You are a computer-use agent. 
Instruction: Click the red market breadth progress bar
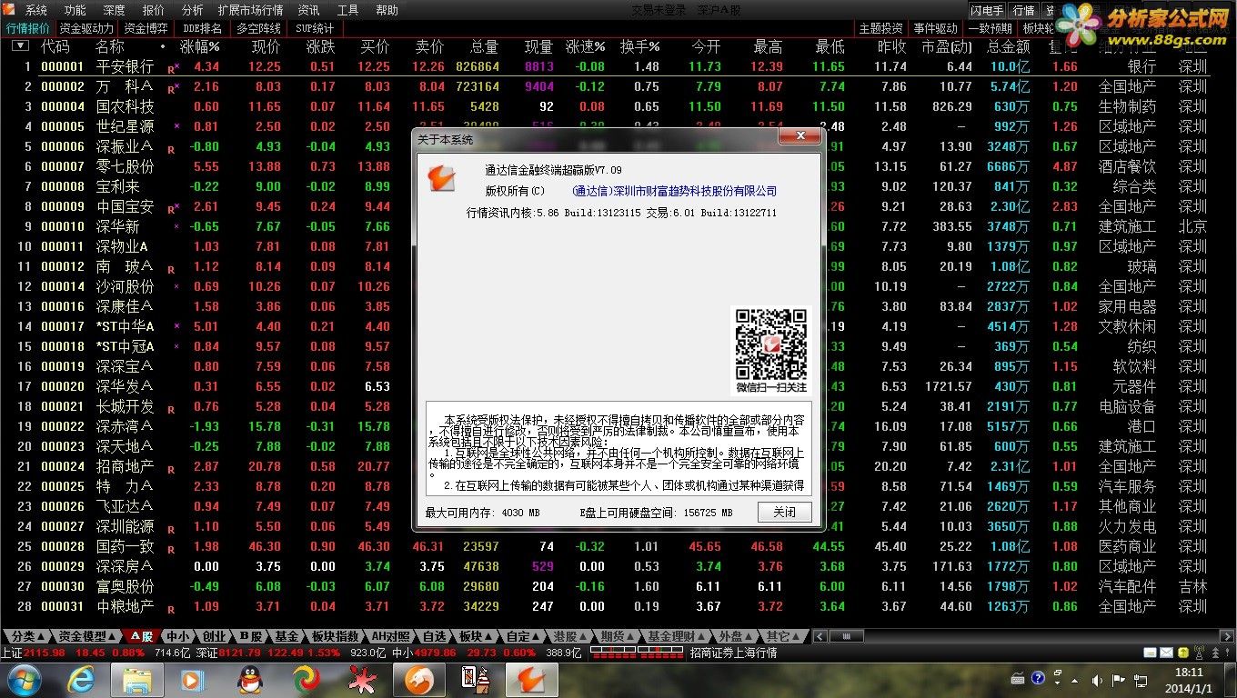(637, 653)
